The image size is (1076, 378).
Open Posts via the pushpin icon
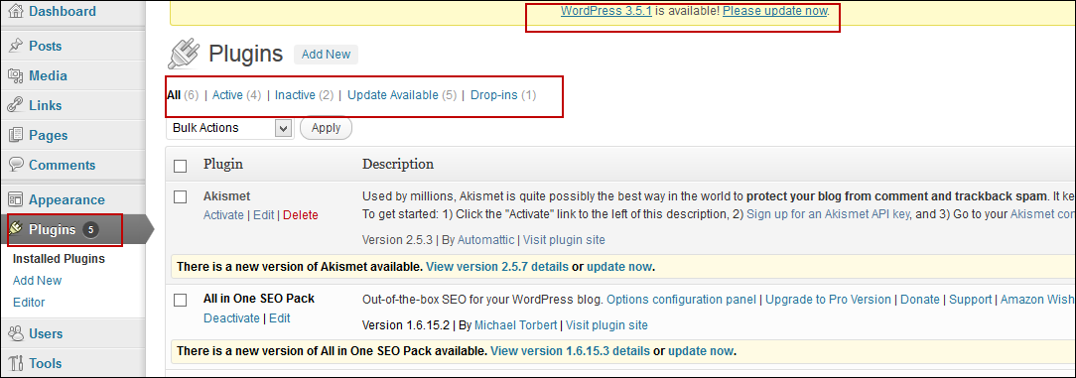[15, 46]
